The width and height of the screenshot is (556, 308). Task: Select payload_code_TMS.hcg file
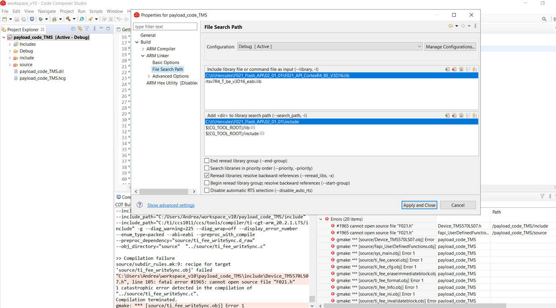tap(42, 78)
